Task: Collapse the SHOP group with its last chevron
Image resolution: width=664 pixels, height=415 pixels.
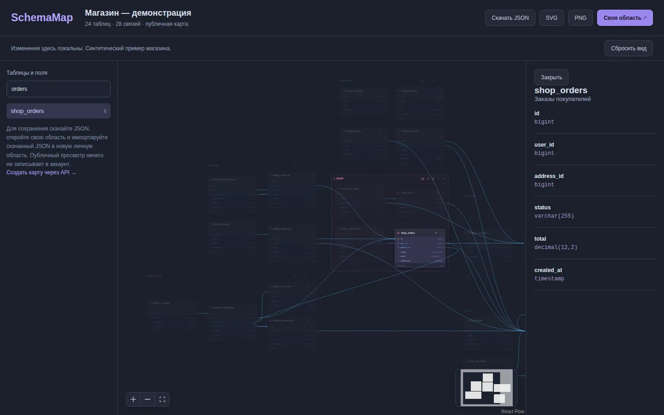Action: click(x=445, y=178)
